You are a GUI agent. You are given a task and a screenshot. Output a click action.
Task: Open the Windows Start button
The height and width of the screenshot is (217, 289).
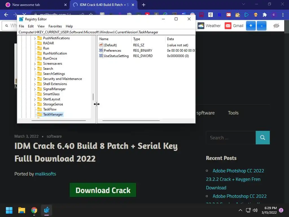coord(9,210)
